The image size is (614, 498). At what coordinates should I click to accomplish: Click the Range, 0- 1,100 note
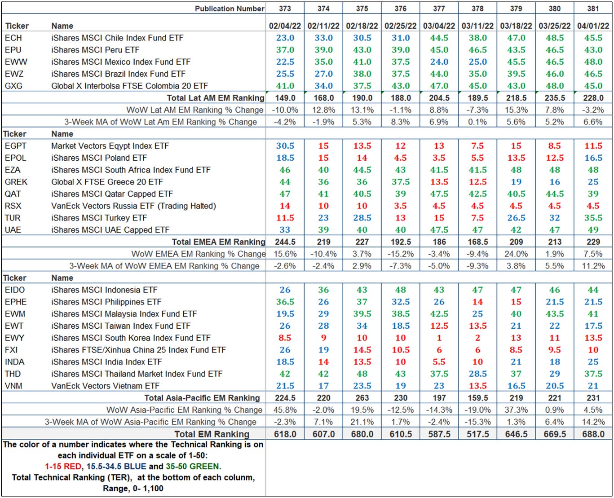[133, 489]
